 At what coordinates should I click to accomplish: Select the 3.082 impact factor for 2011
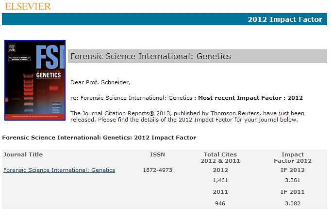[293, 203]
